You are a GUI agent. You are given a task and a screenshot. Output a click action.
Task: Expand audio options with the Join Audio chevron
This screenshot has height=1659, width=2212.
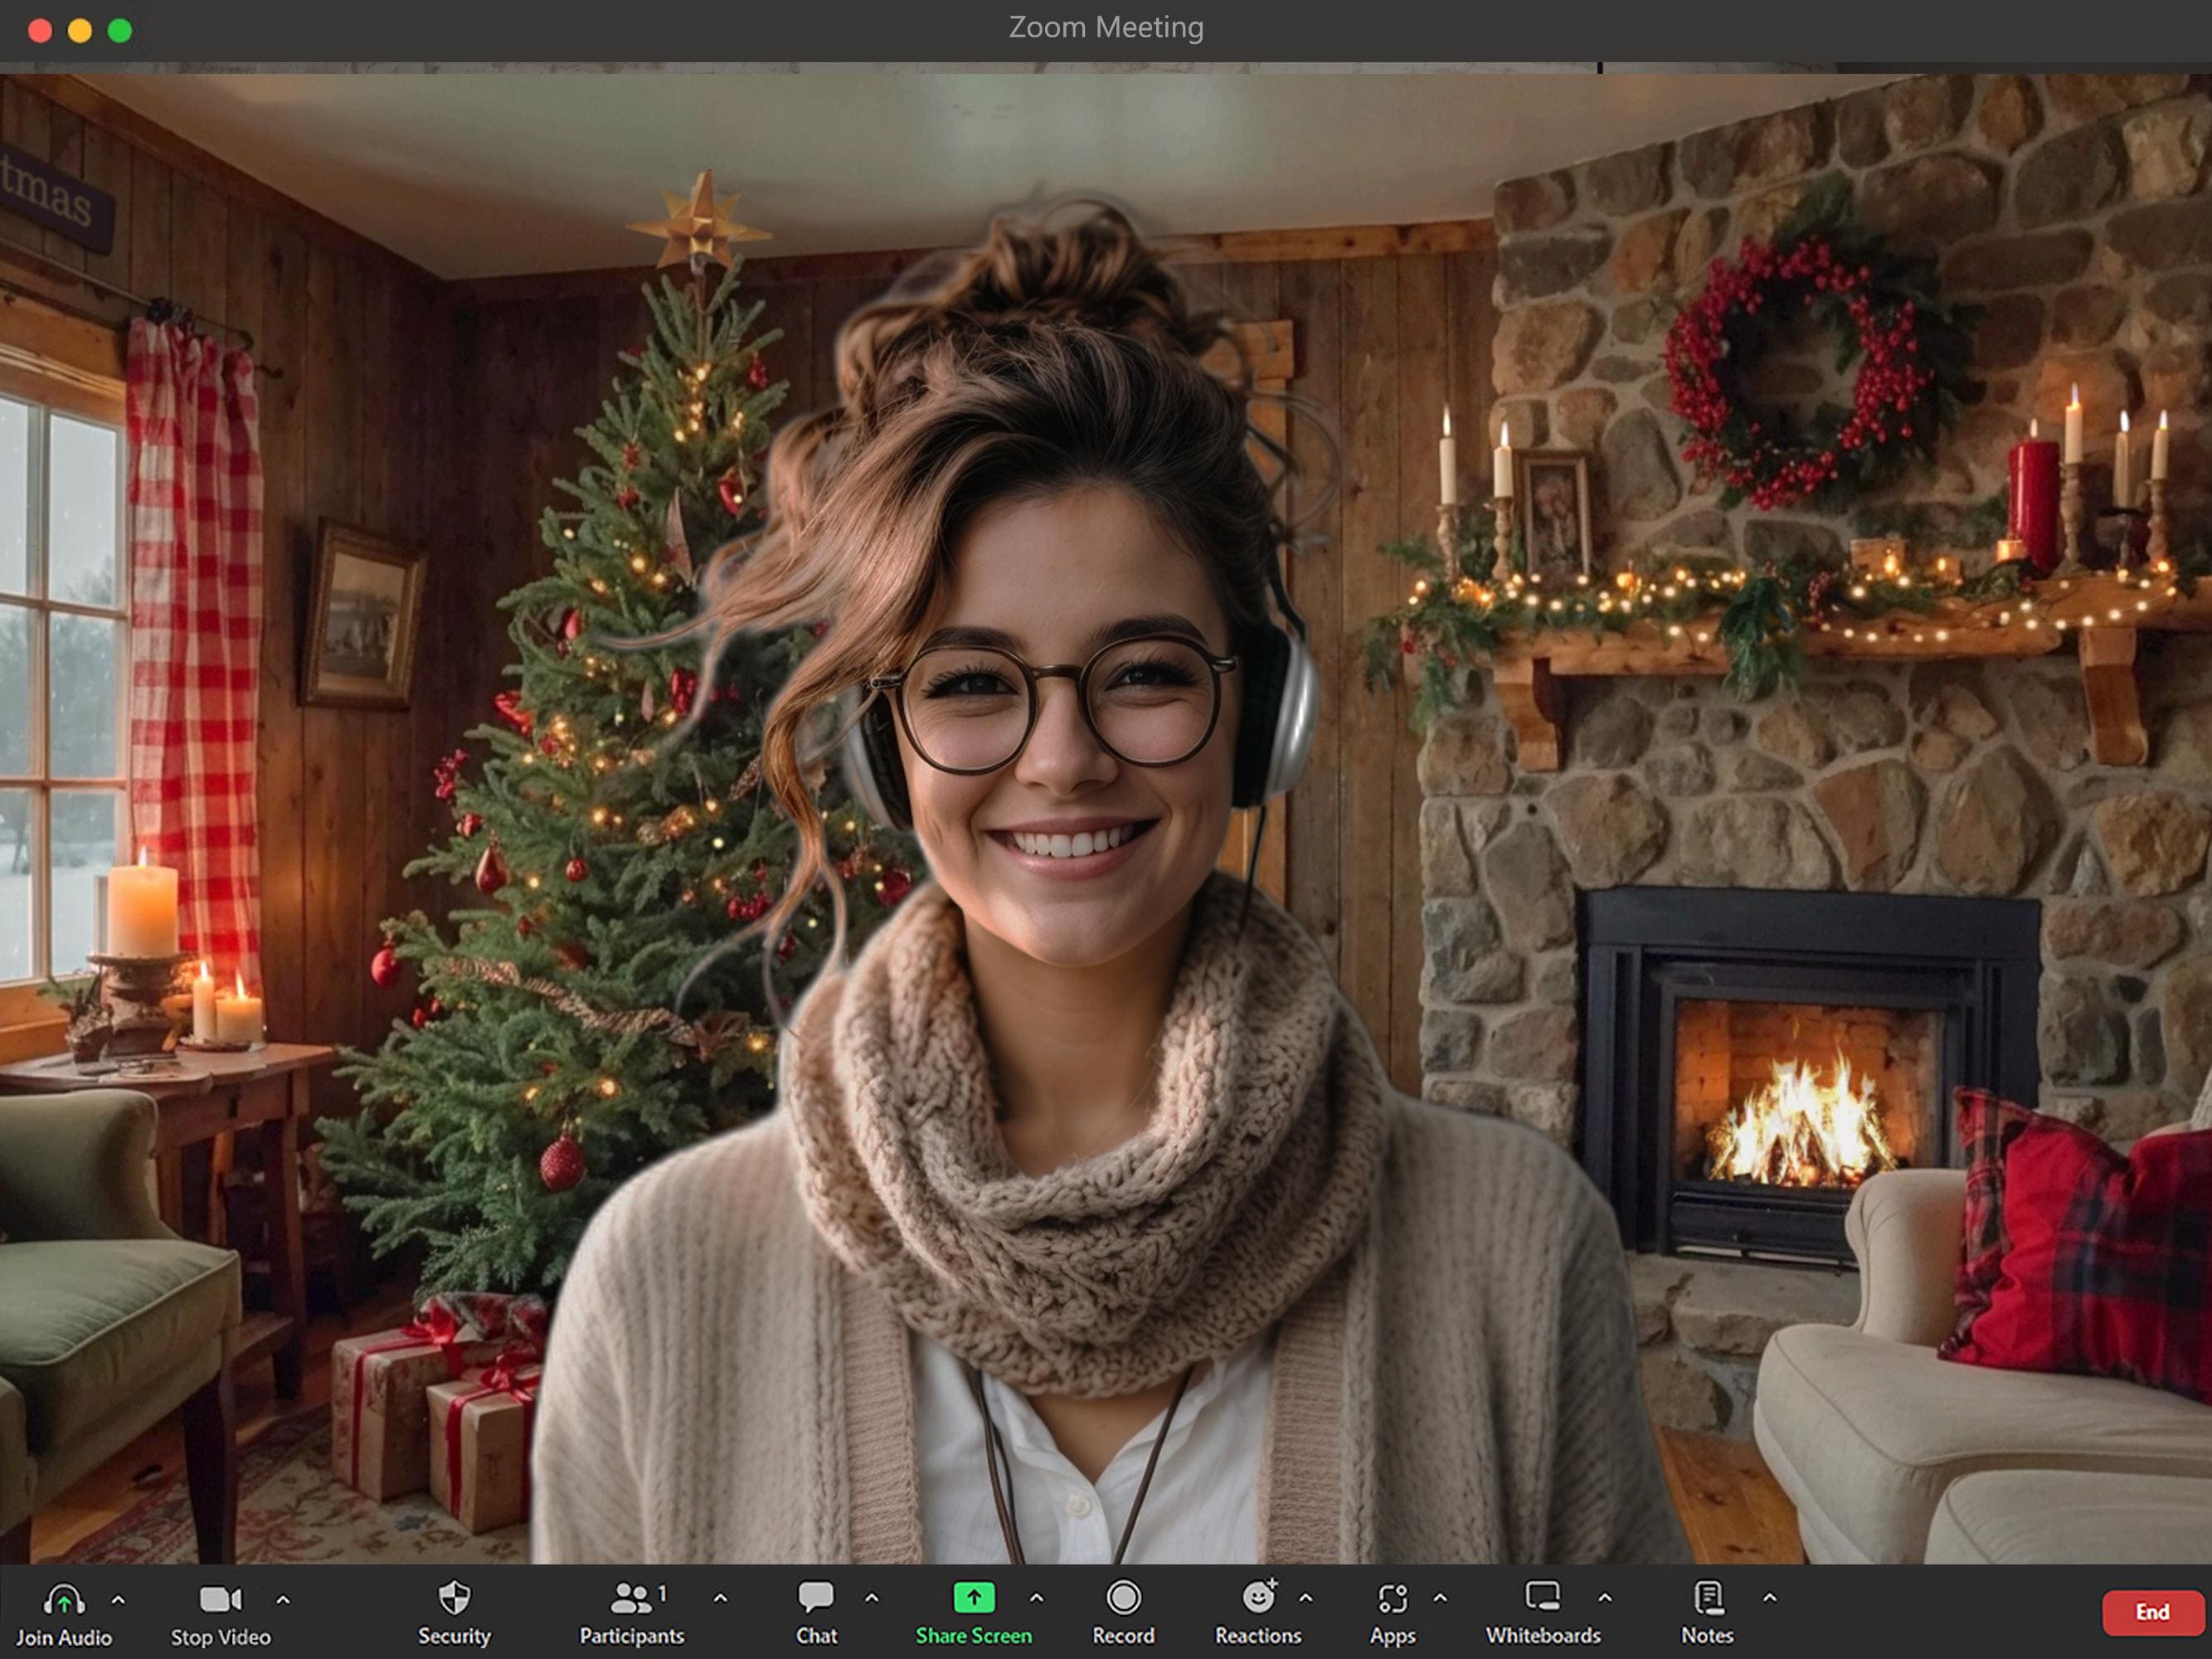tap(117, 1600)
